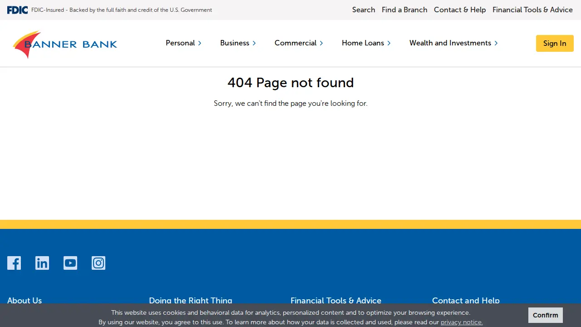Click the Sign In button
The image size is (581, 327).
pyautogui.click(x=555, y=43)
